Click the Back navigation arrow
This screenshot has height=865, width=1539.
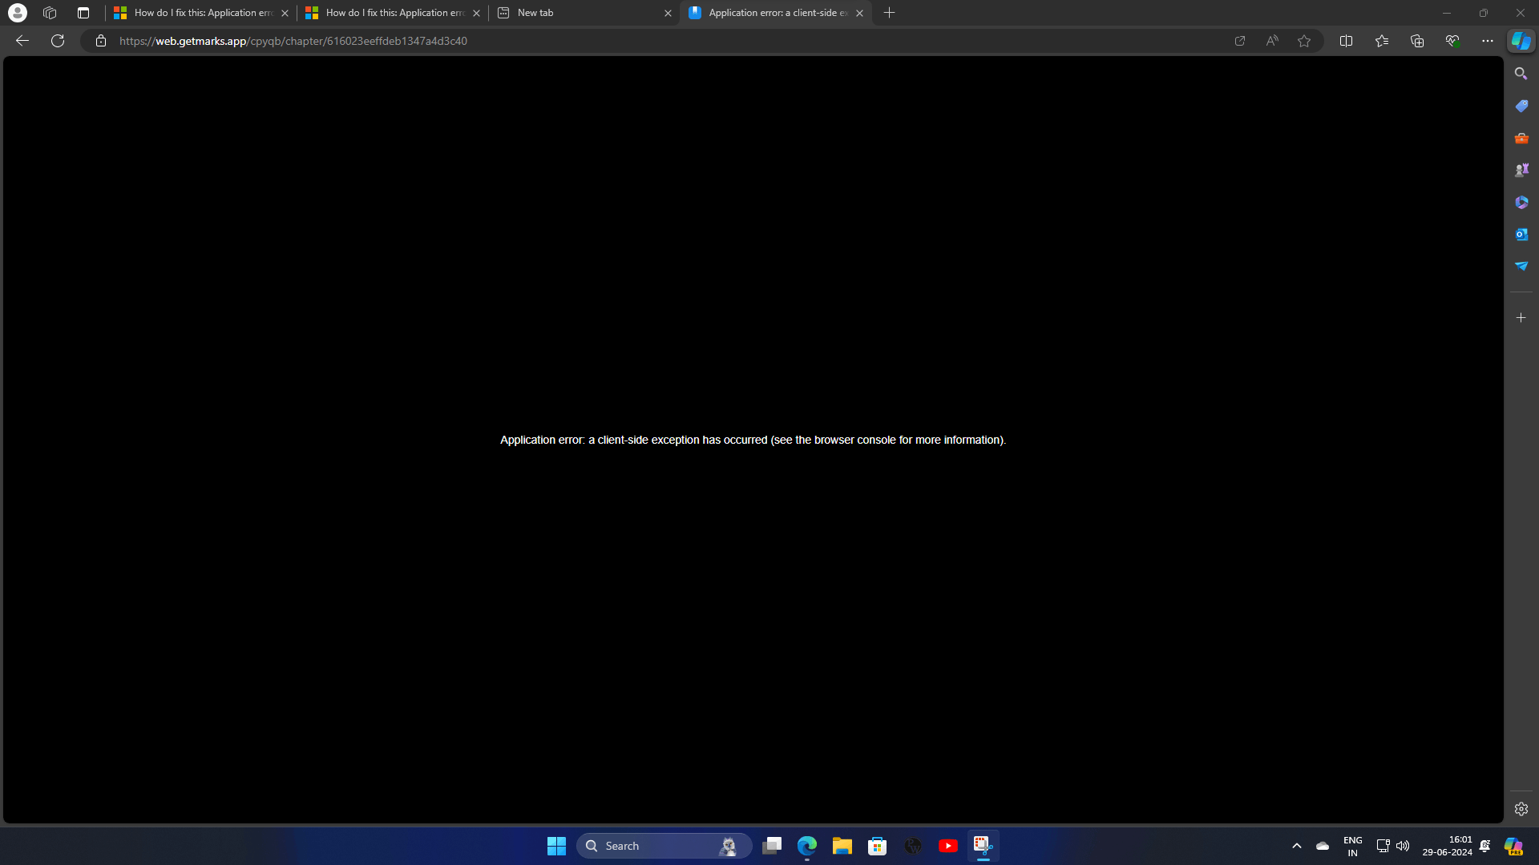[x=22, y=41]
